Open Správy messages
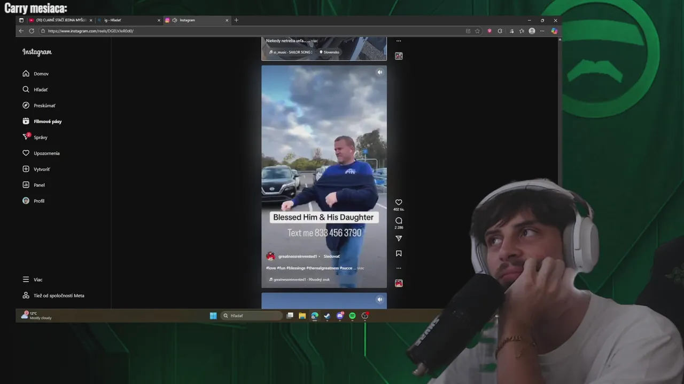 [35, 137]
